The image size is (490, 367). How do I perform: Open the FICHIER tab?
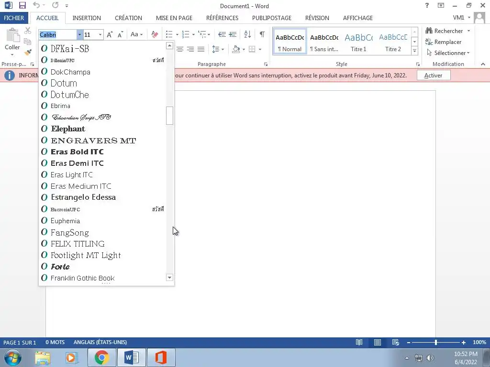click(x=14, y=18)
